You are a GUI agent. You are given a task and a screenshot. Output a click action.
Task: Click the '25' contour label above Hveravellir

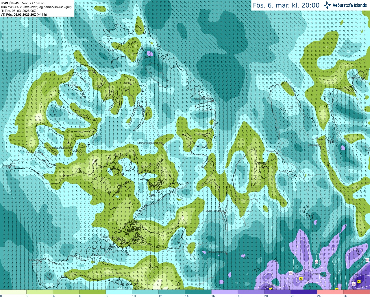(316, 262)
